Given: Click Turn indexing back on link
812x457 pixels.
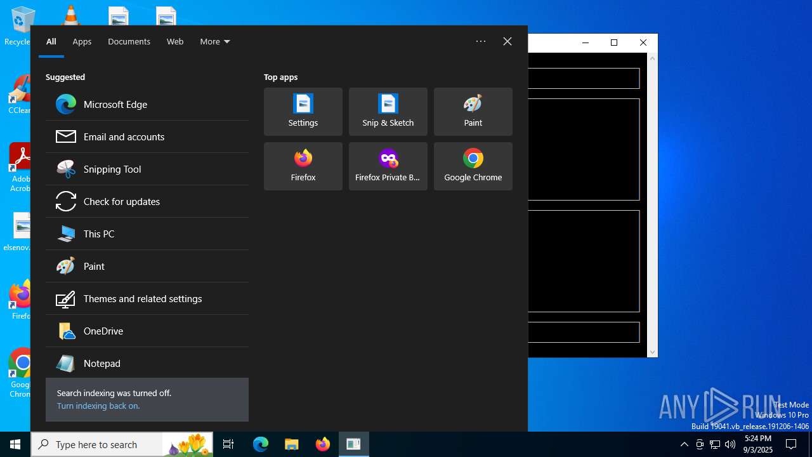Looking at the screenshot, I should click(x=98, y=406).
